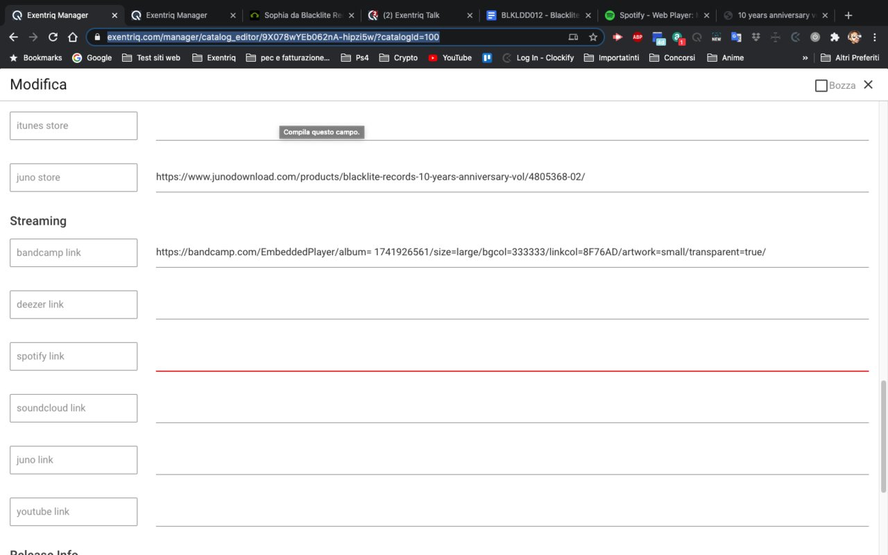Click the spotify link input field
The image size is (888, 555).
512,357
